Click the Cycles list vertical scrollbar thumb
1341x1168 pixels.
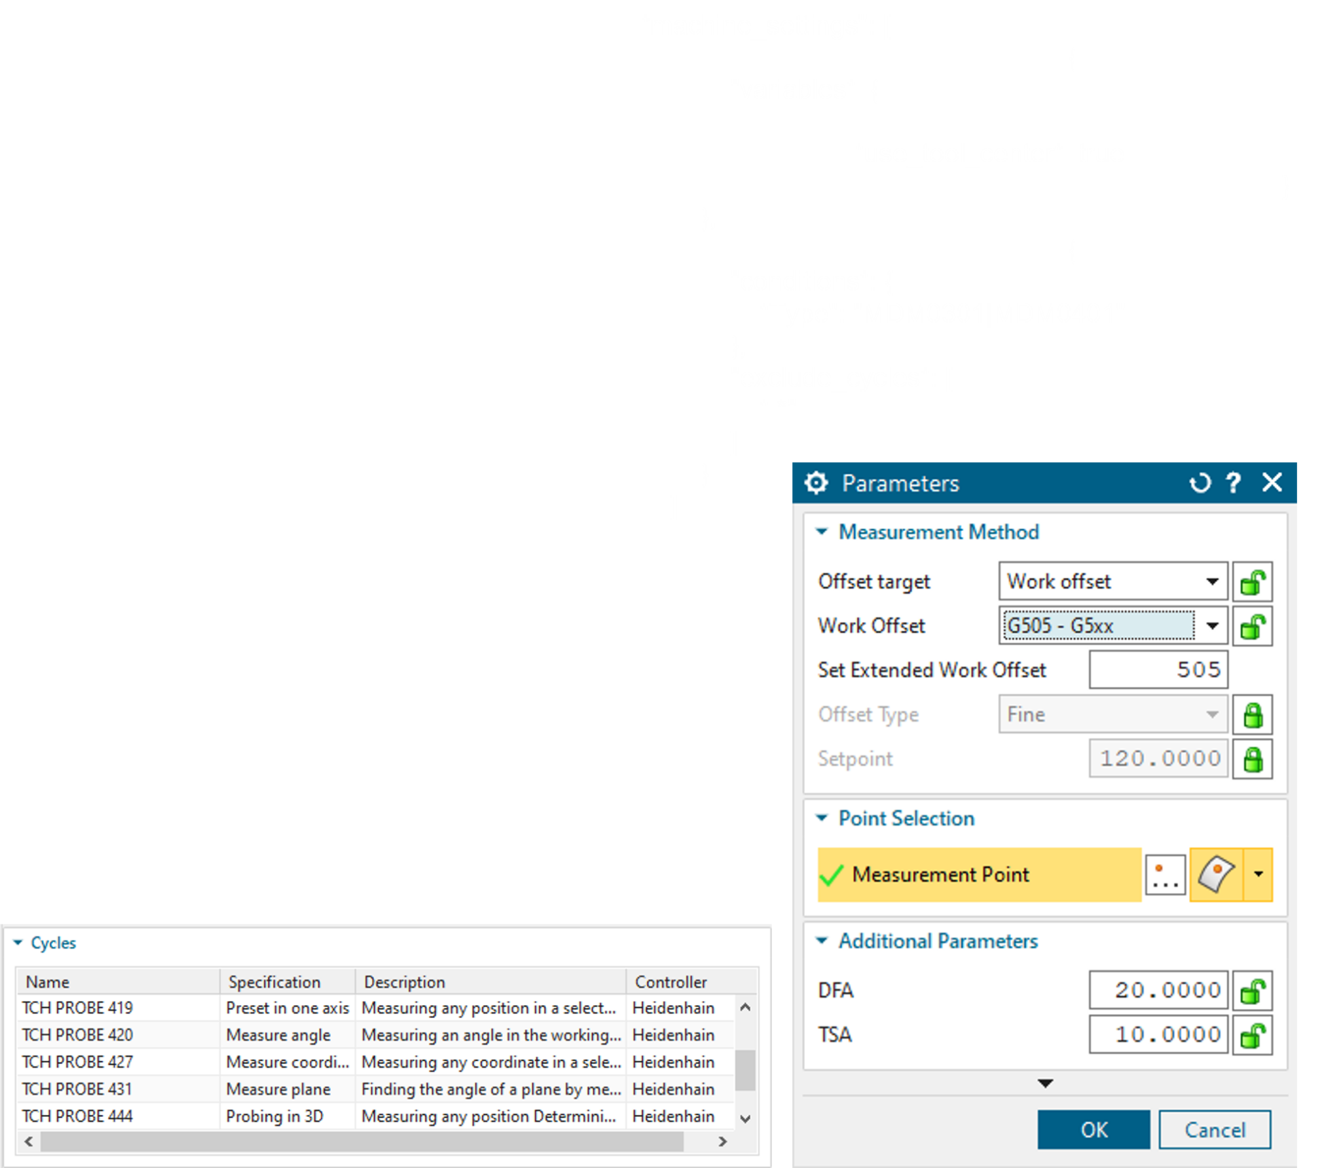pyautogui.click(x=744, y=1071)
